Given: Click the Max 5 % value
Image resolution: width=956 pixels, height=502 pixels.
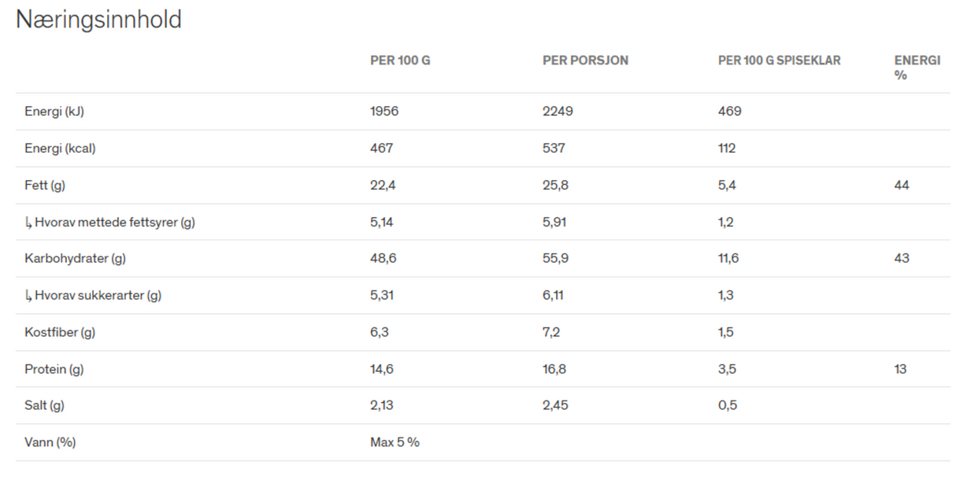Looking at the screenshot, I should [x=395, y=442].
